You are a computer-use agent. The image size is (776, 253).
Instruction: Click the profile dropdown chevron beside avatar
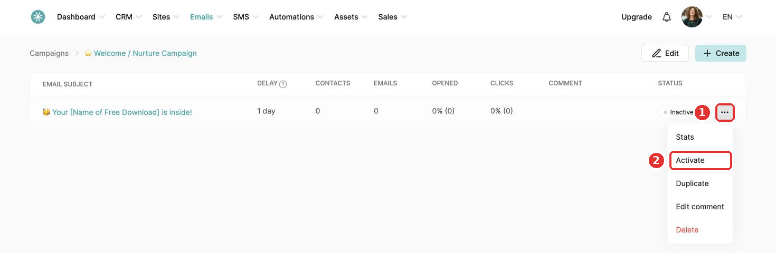coord(709,17)
